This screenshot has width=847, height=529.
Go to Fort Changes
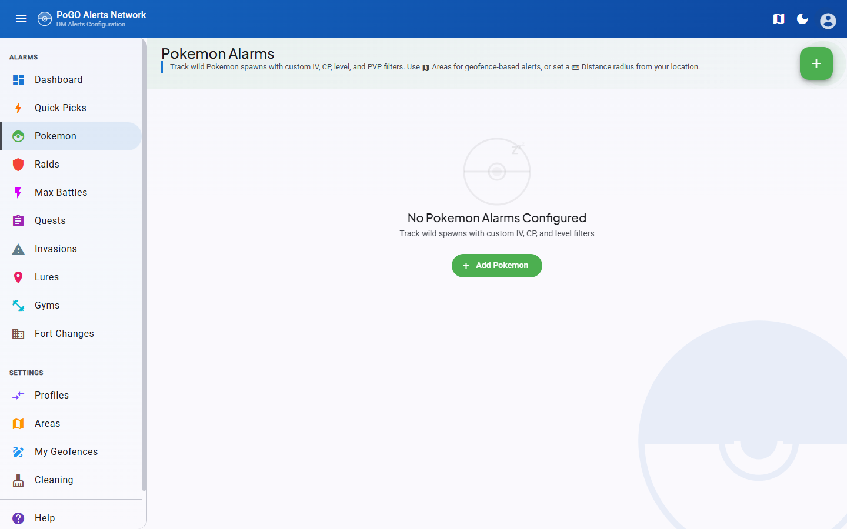click(71, 334)
